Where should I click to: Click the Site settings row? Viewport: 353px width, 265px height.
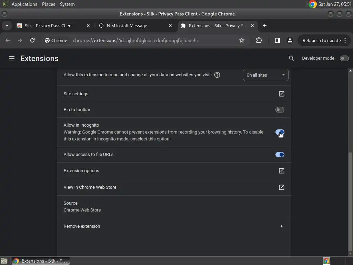click(x=174, y=94)
